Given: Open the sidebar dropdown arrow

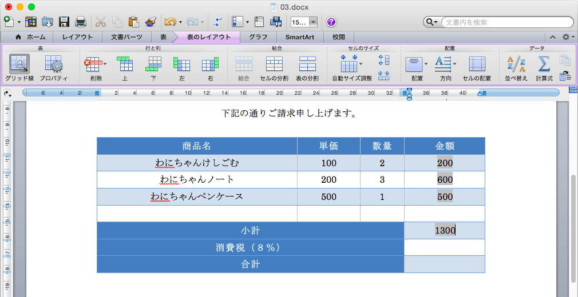Looking at the screenshot, I should (247, 22).
